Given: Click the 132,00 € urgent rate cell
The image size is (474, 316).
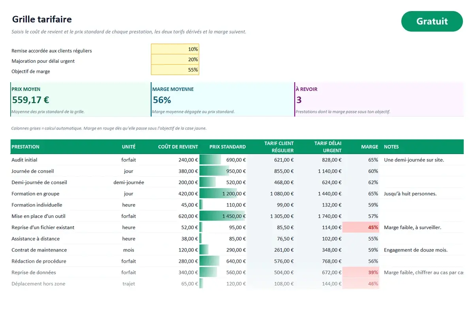Looking at the screenshot, I should click(x=332, y=205).
